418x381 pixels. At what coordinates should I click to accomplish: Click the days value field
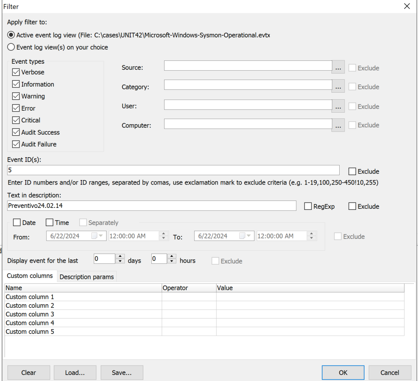(104, 258)
